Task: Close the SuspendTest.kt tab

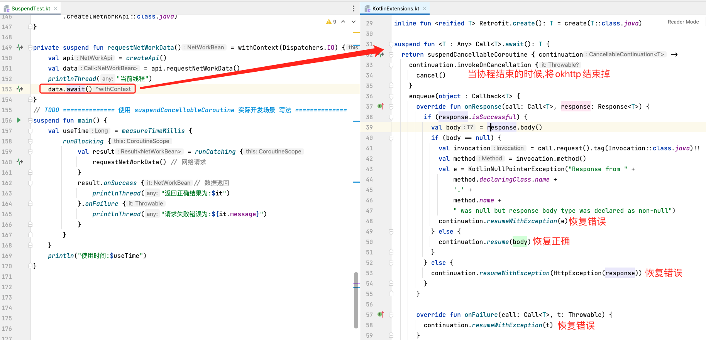Action: tap(56, 8)
